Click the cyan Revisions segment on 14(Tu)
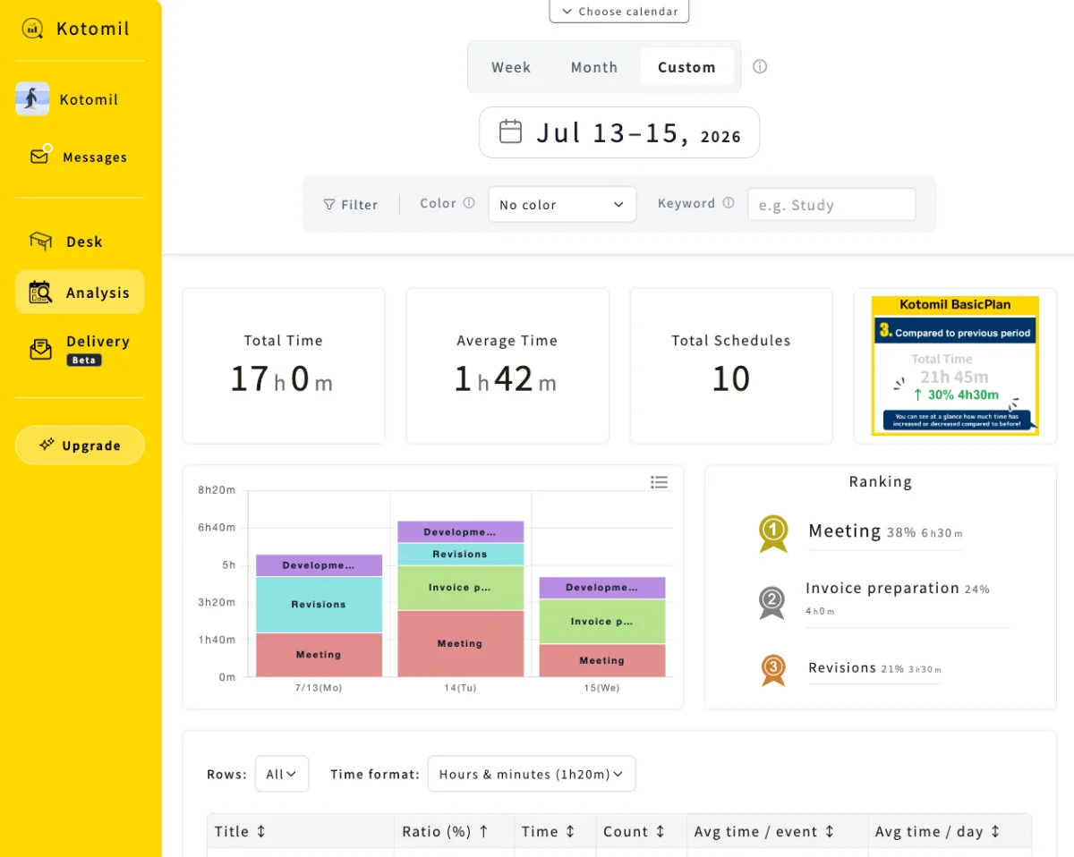Viewport: 1074px width, 857px height. click(x=461, y=555)
